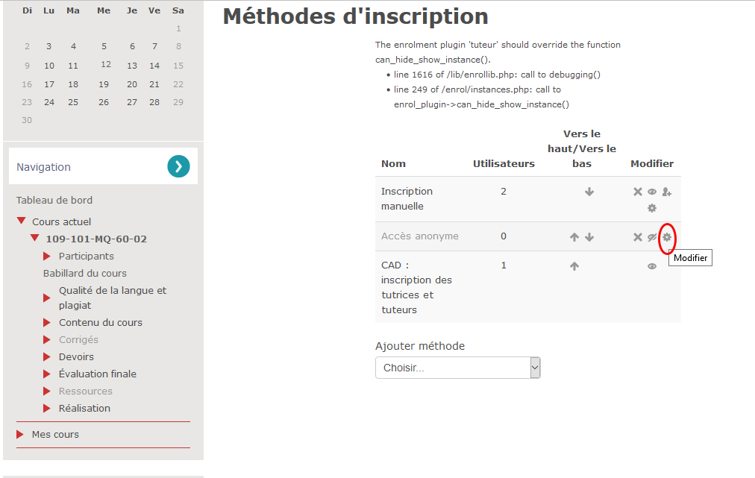Viewport: 755px width, 478px height.
Task: Move CAD tutor enrolment method up
Action: [574, 265]
